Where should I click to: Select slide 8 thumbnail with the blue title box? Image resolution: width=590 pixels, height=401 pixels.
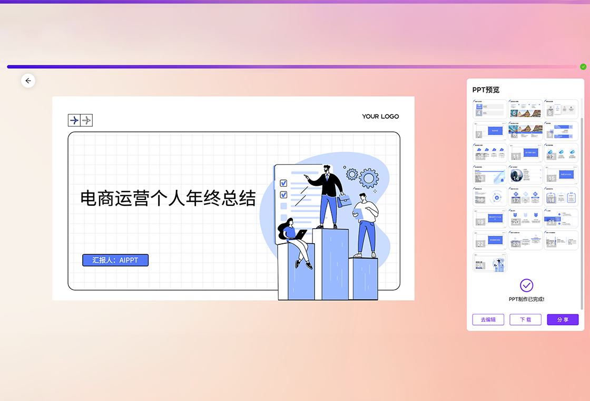point(525,131)
